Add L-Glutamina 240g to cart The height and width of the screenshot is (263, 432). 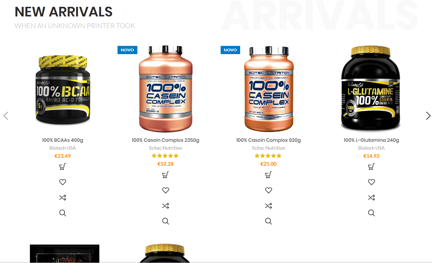[371, 167]
